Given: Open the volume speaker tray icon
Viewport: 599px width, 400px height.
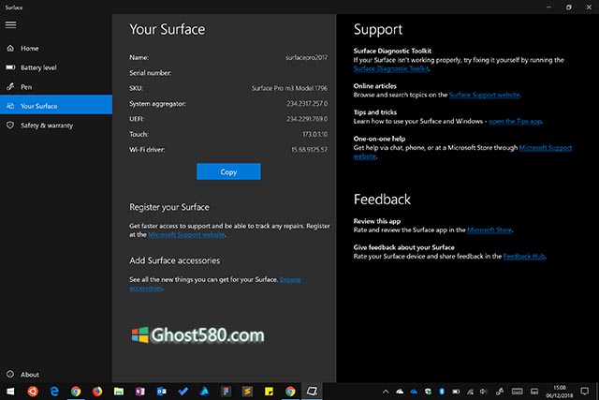Looking at the screenshot, I should (x=484, y=392).
